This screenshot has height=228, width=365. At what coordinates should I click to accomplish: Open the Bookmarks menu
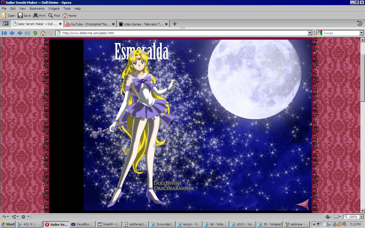click(x=37, y=9)
